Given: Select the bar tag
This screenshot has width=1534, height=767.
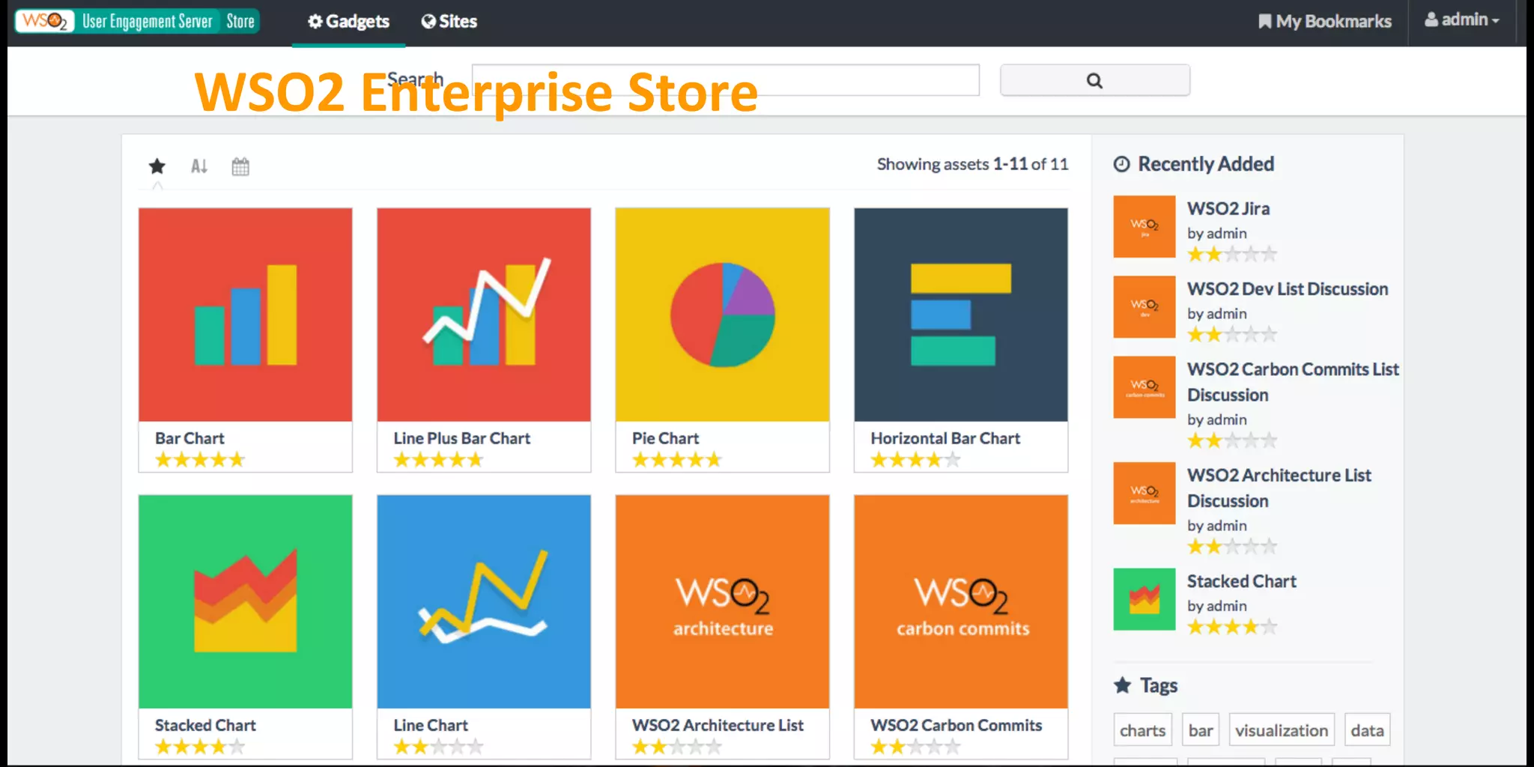Looking at the screenshot, I should tap(1201, 730).
